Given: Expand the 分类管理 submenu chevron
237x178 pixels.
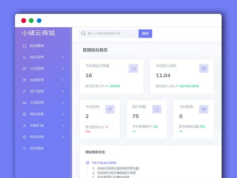Looking at the screenshot, I should tap(63, 69).
